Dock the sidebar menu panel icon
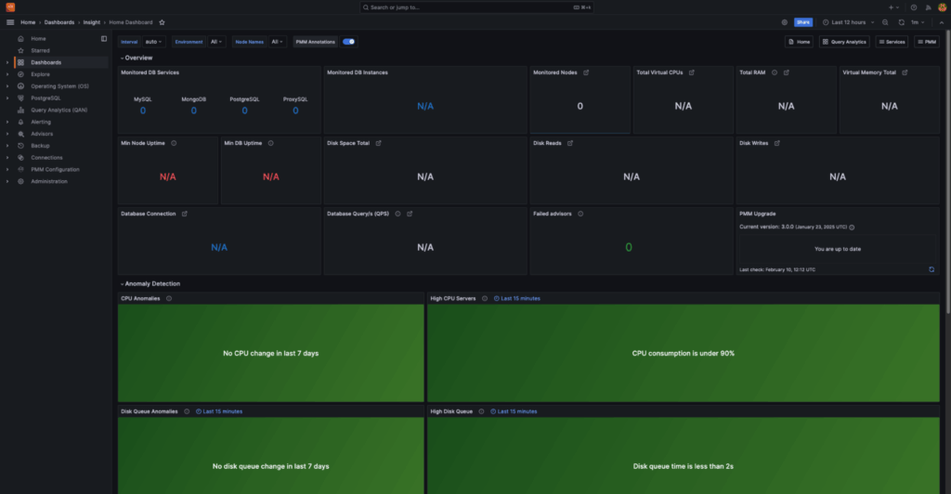This screenshot has width=951, height=494. (104, 39)
